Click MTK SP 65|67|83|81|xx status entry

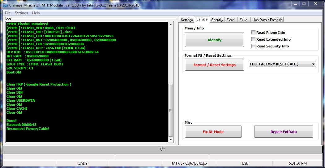[190, 163]
